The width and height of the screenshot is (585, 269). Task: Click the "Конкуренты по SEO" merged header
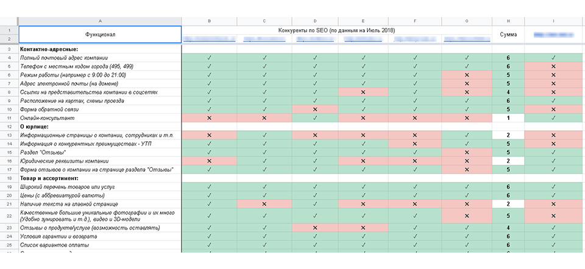337,30
